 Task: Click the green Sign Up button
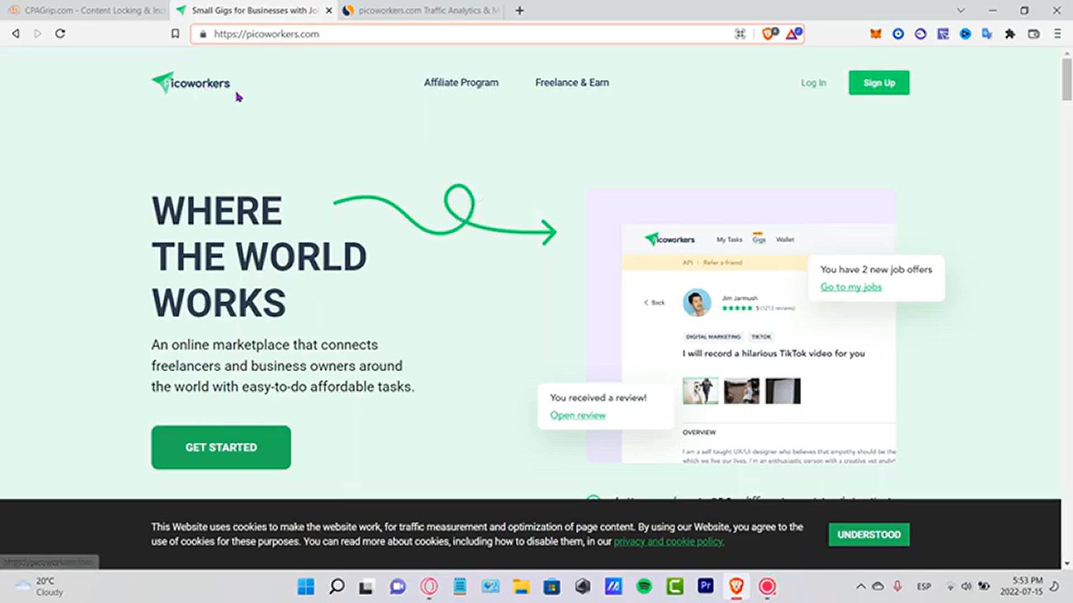click(879, 83)
